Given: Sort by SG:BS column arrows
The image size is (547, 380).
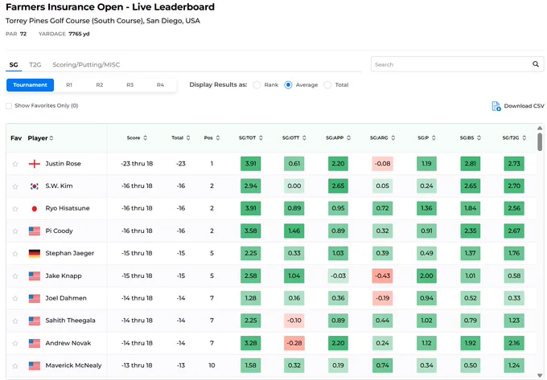Looking at the screenshot, I should click(479, 137).
